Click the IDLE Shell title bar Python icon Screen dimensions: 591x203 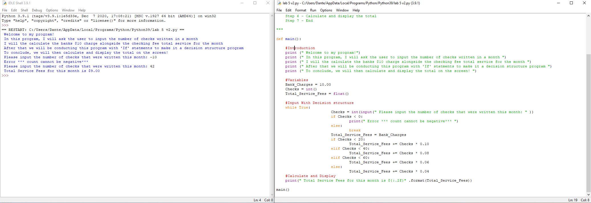[4, 3]
